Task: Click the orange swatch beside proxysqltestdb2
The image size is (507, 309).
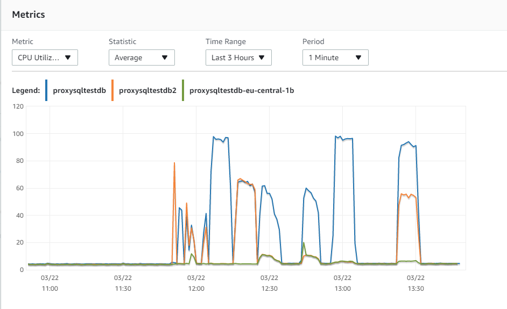Action: point(112,90)
